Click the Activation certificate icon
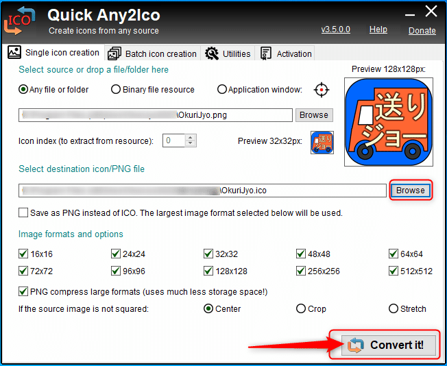 click(x=266, y=53)
